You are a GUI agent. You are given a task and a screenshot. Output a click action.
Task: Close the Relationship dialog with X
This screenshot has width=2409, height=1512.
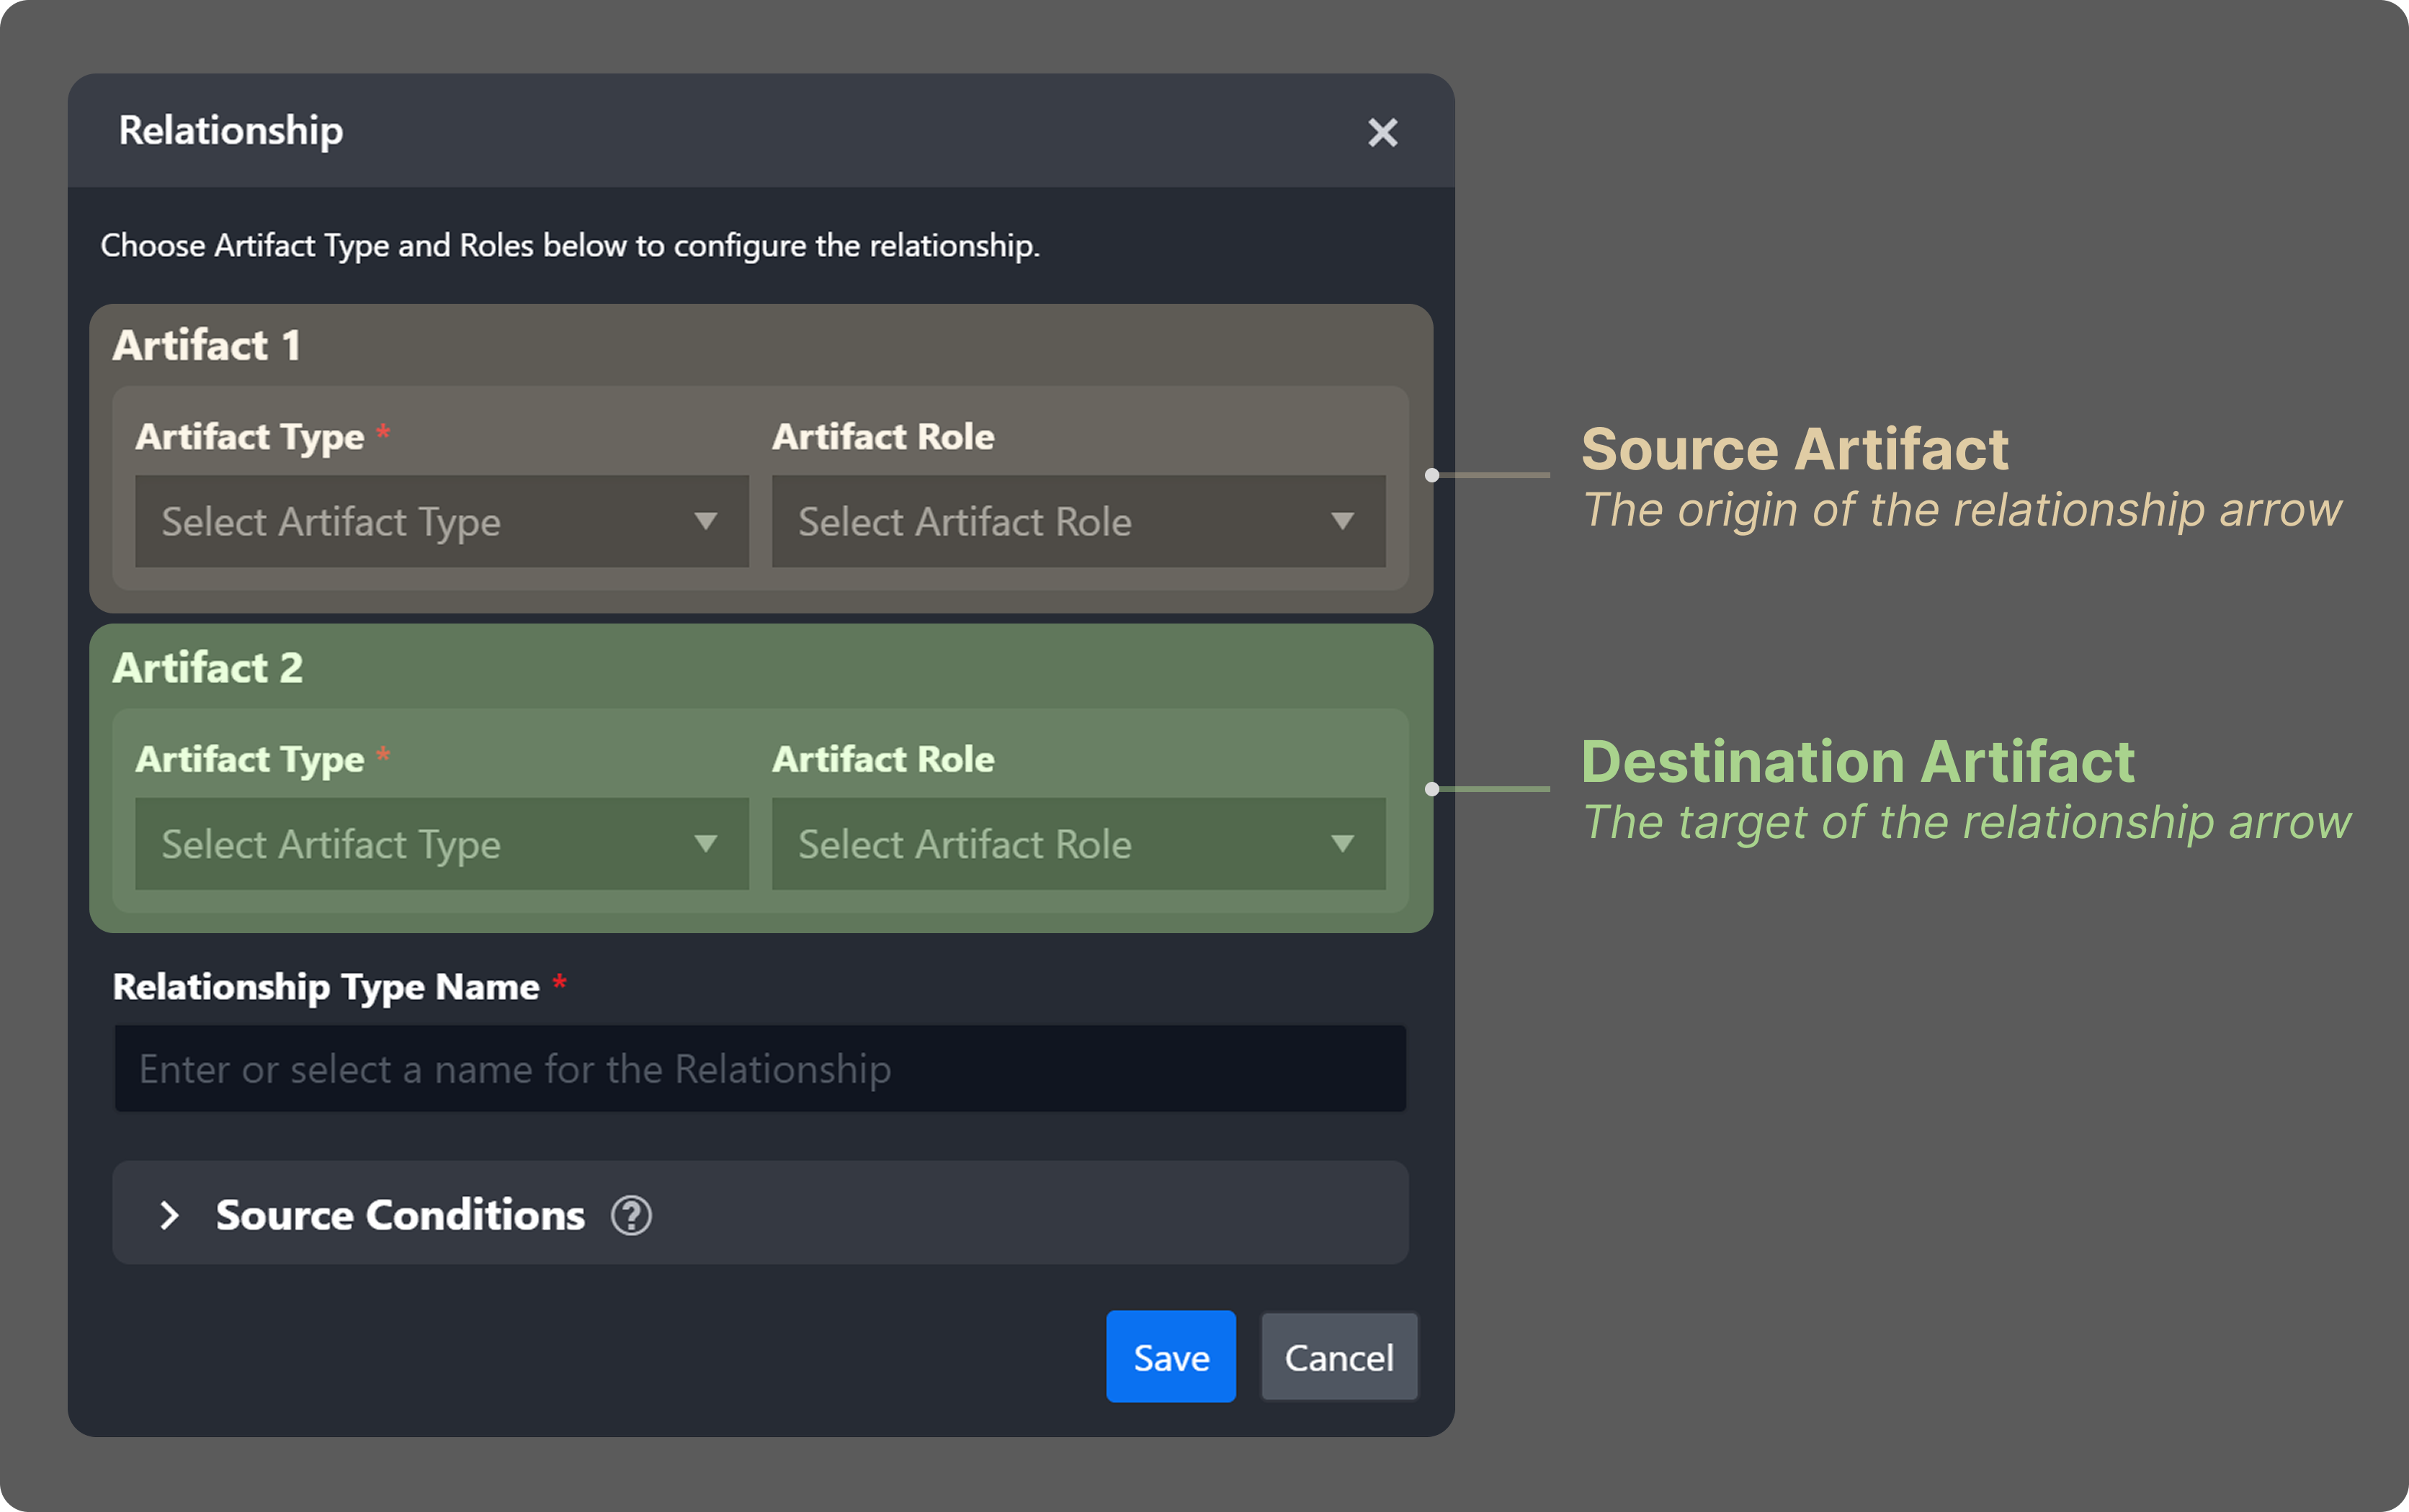(x=1382, y=132)
